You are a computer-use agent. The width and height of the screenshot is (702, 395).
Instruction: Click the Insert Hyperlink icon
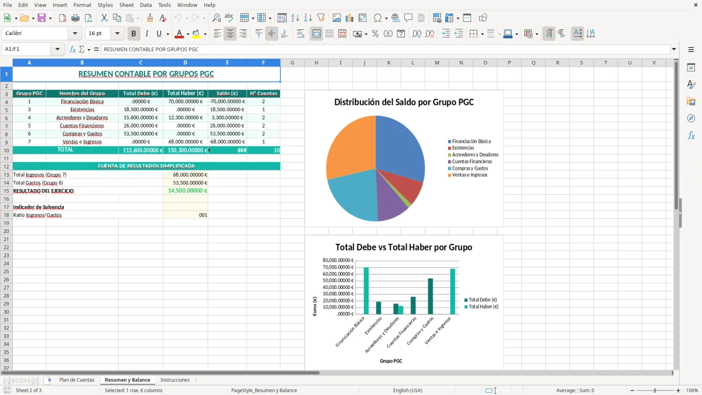(395, 18)
